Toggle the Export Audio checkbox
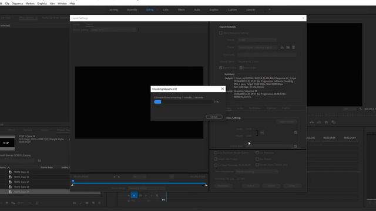Image resolution: width=376 pixels, height=211 pixels. pyautogui.click(x=241, y=68)
